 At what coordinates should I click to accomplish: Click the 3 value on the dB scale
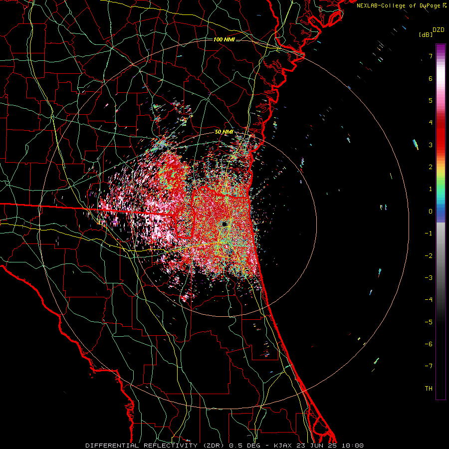coord(431,145)
